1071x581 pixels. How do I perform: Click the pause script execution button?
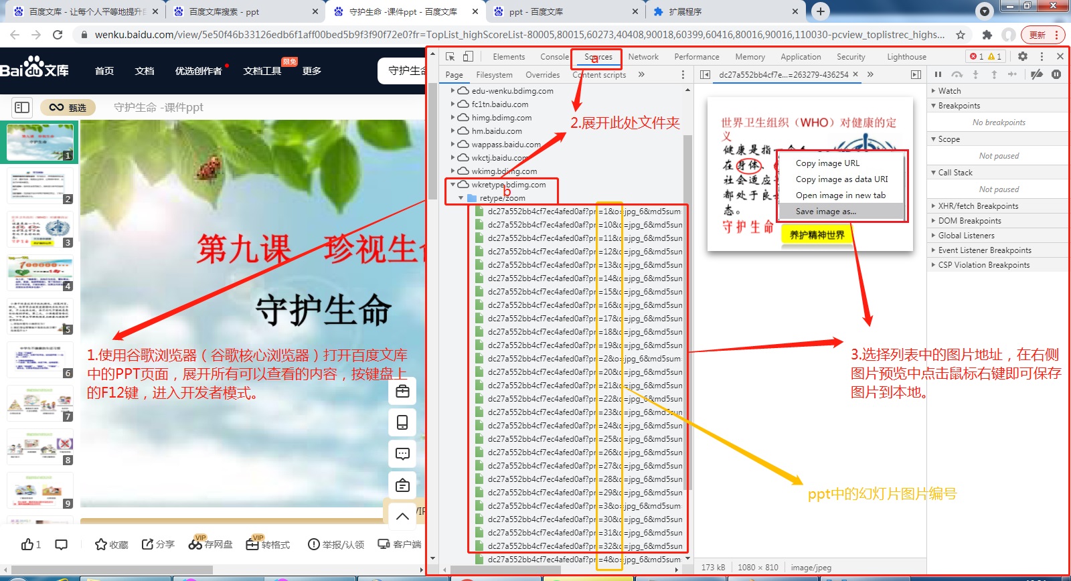(938, 74)
